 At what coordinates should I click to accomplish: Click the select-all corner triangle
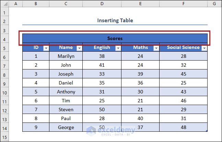coord(4,3)
